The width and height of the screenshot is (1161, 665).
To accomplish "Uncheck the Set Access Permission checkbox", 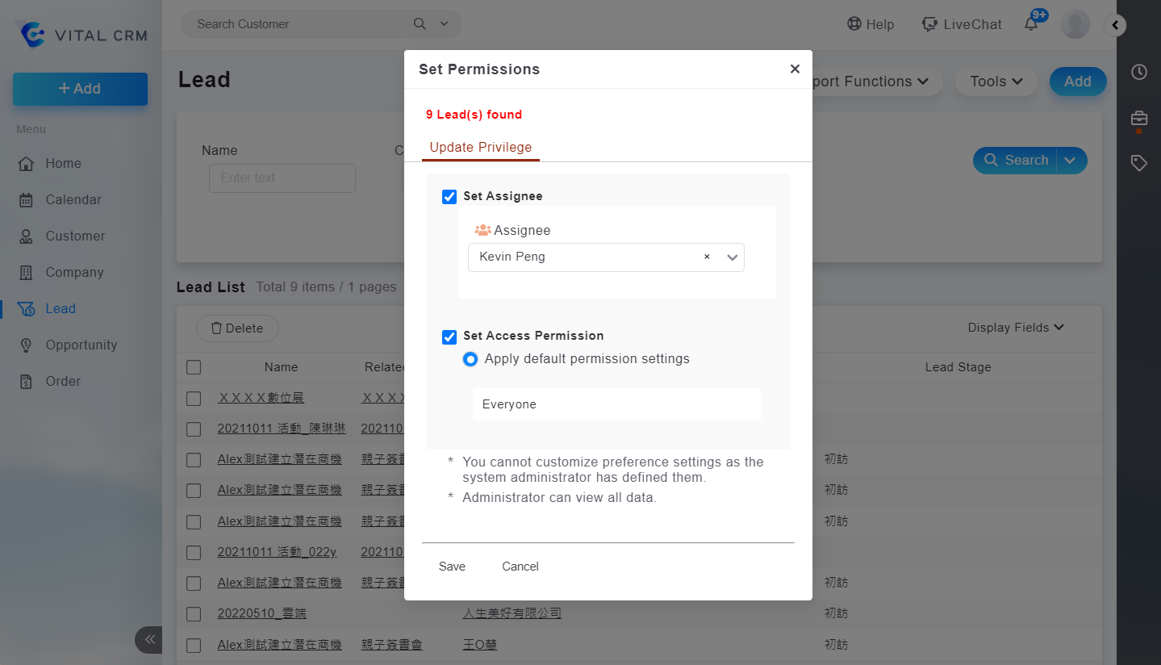I will [449, 337].
